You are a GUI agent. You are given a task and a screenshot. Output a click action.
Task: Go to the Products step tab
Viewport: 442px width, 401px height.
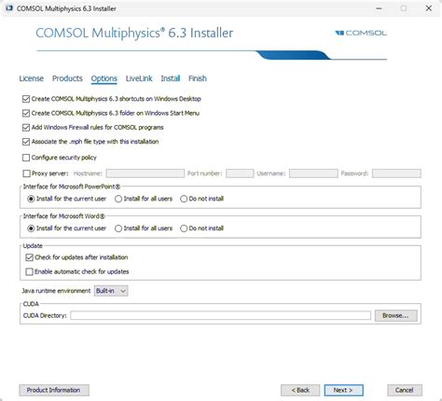pyautogui.click(x=67, y=78)
